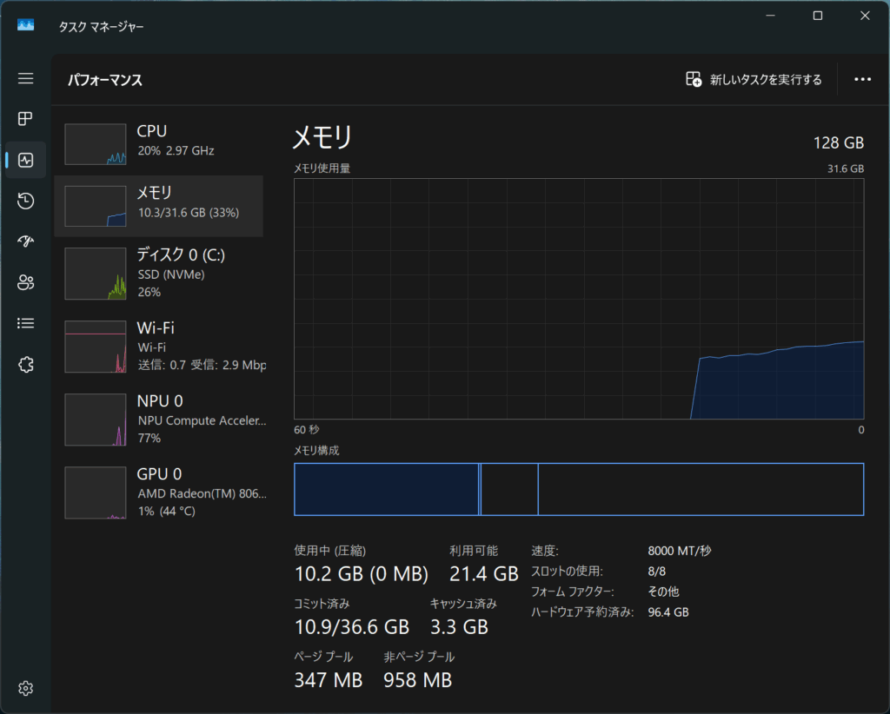Open the hamburger navigation menu
The width and height of the screenshot is (890, 714).
coord(25,78)
